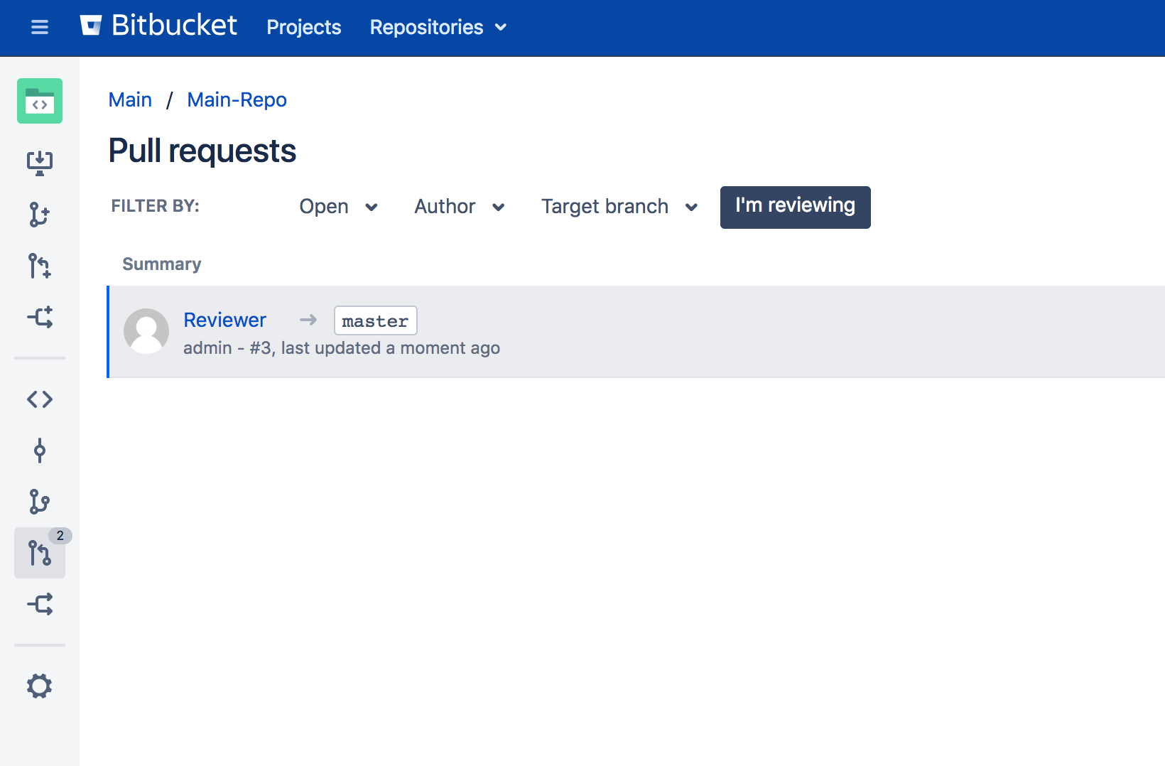Click the Bitbucket logo icon
1165x766 pixels.
[x=92, y=25]
